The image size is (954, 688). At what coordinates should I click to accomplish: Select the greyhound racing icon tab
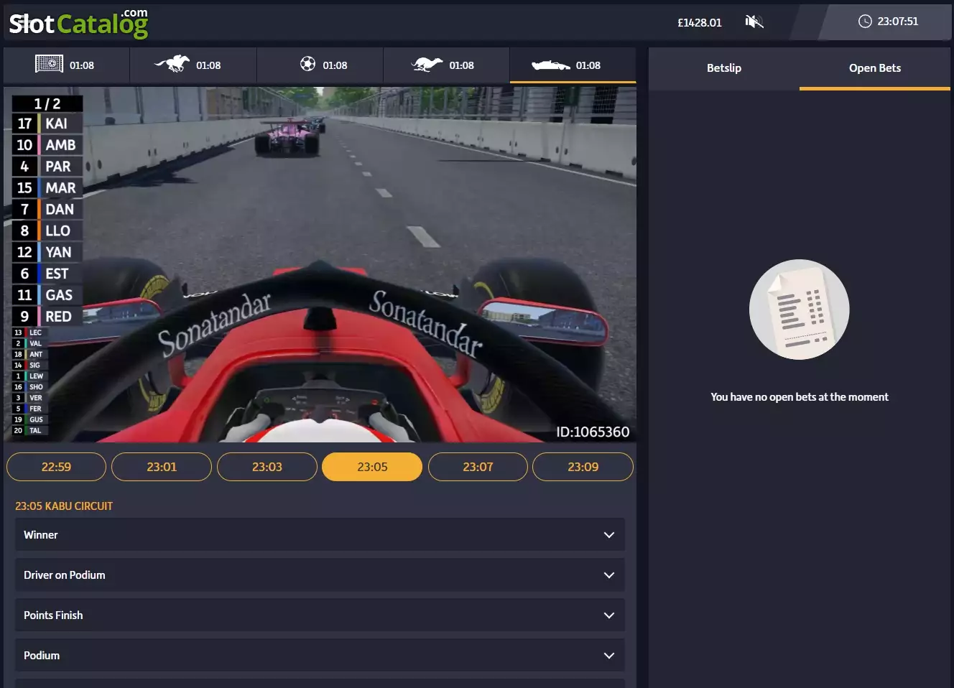[x=427, y=65]
